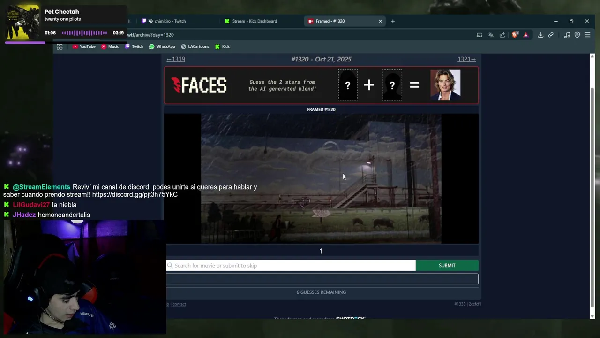
Task: Open the Brave Rewards triangle icon
Action: pyautogui.click(x=526, y=35)
